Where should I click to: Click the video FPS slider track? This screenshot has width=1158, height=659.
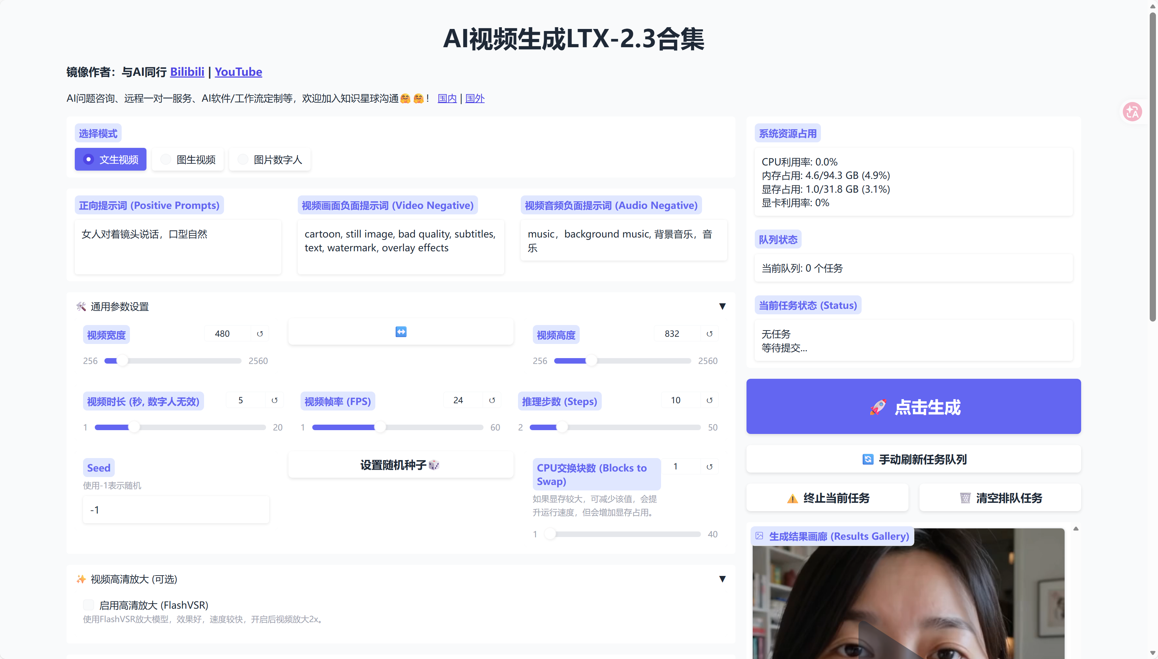click(430, 427)
